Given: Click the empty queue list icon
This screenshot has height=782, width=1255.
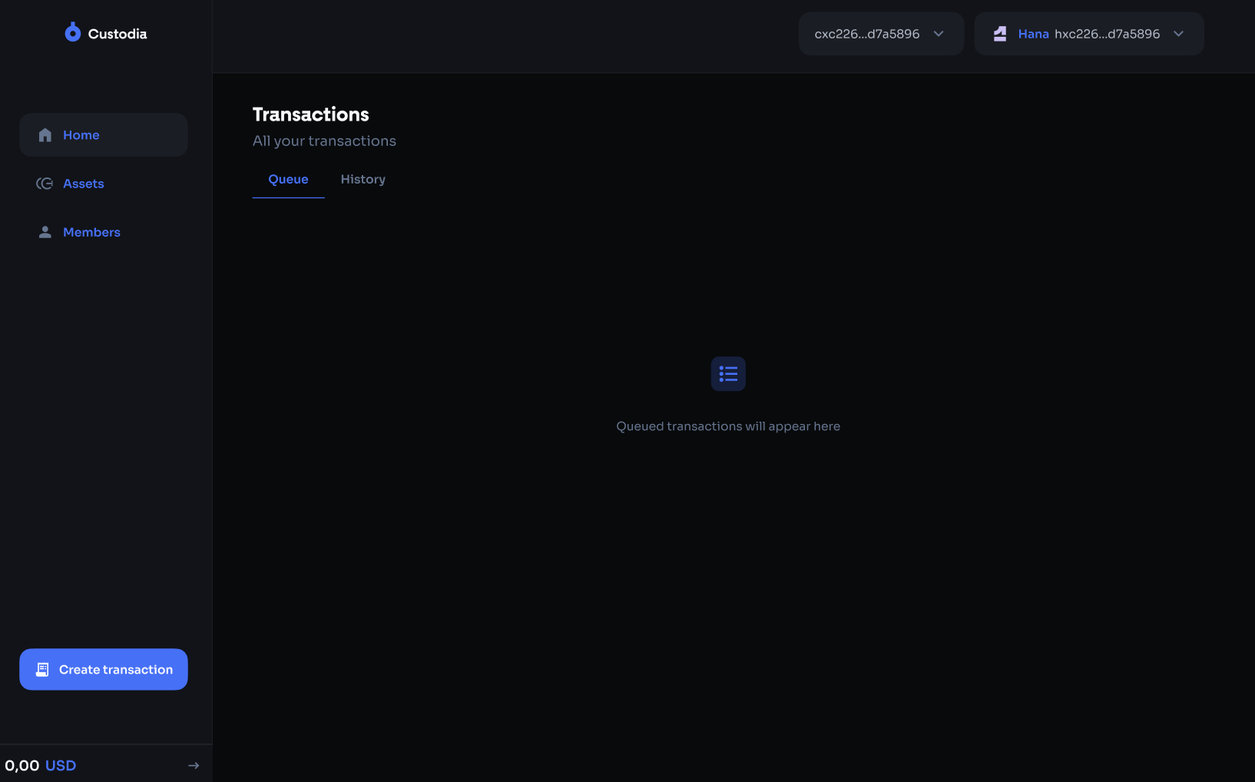Looking at the screenshot, I should [728, 374].
